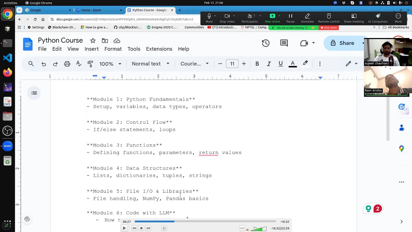The image size is (412, 232).
Task: Click the print icon in Docs toolbar
Action: (x=67, y=64)
